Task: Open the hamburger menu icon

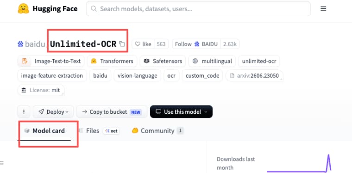Action: pyautogui.click(x=323, y=9)
